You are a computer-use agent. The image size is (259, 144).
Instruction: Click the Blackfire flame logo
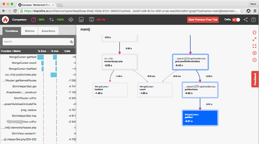[6, 20]
